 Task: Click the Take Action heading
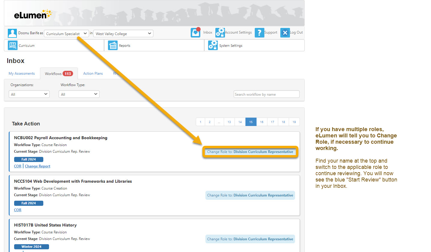pos(26,124)
